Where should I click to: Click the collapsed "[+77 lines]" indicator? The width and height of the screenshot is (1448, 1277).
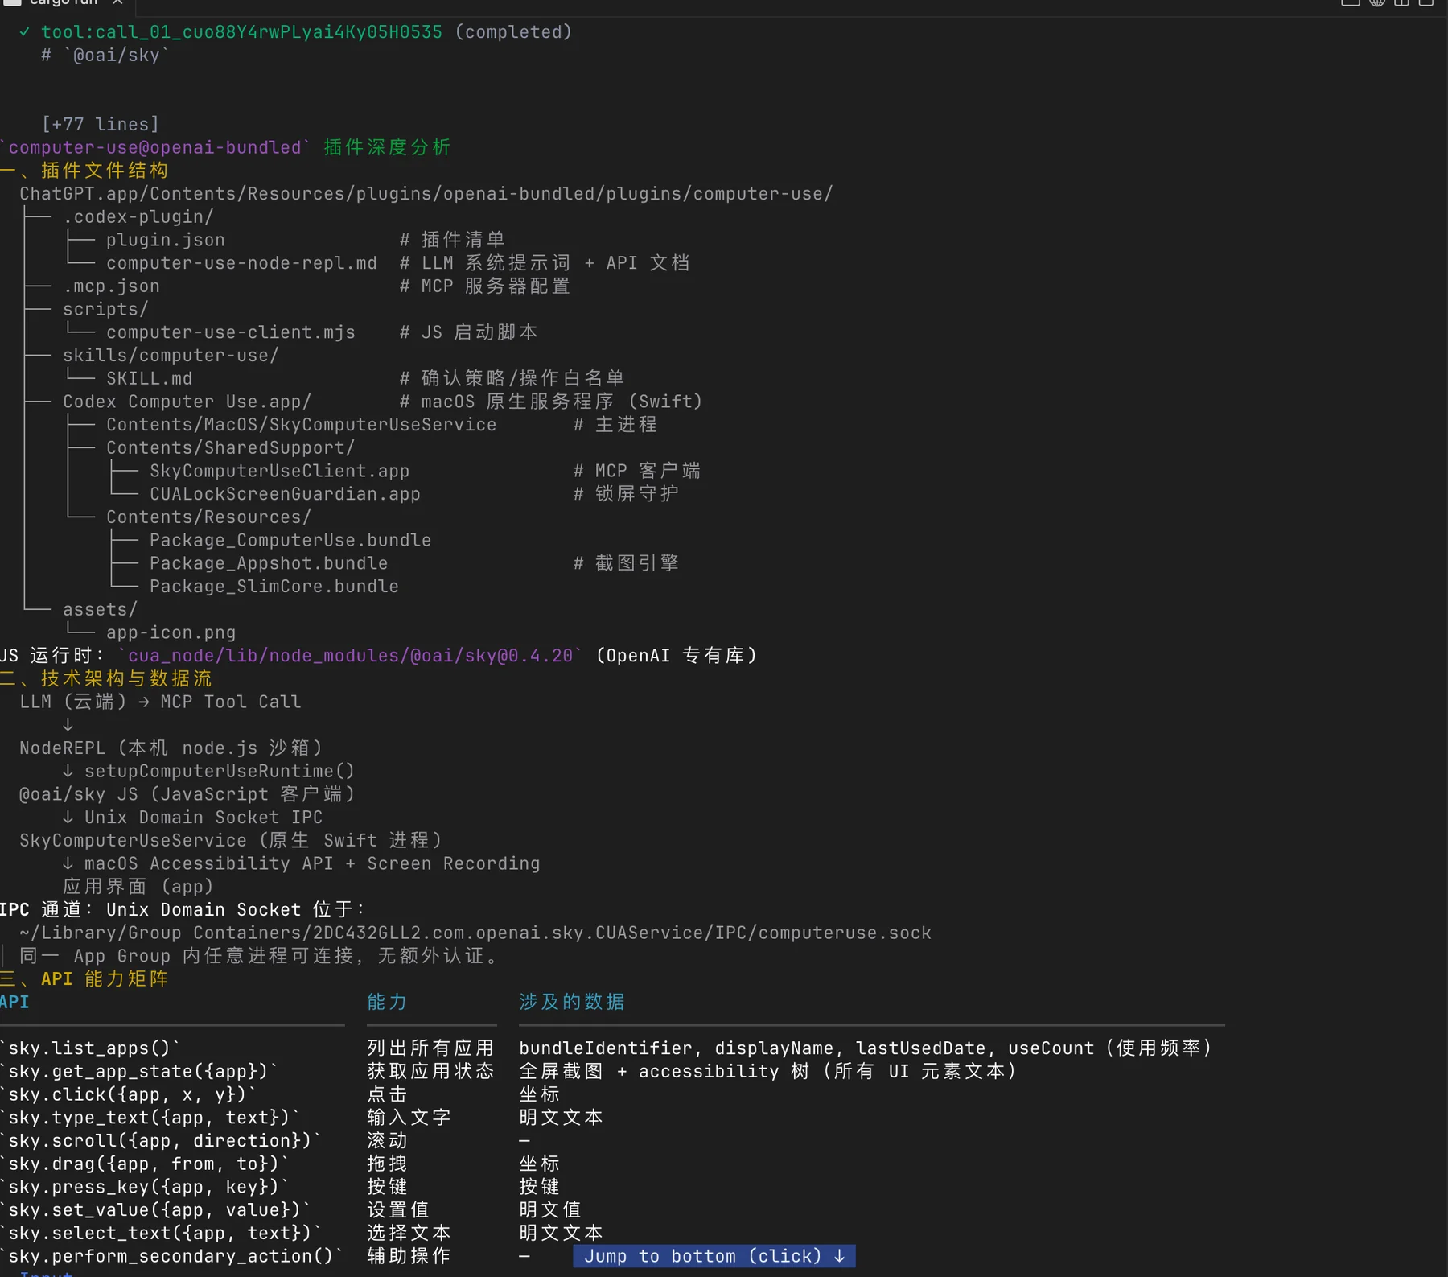point(101,124)
